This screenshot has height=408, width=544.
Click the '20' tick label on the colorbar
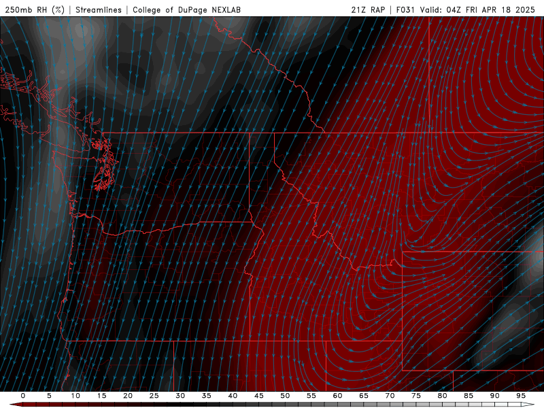[x=128, y=396]
